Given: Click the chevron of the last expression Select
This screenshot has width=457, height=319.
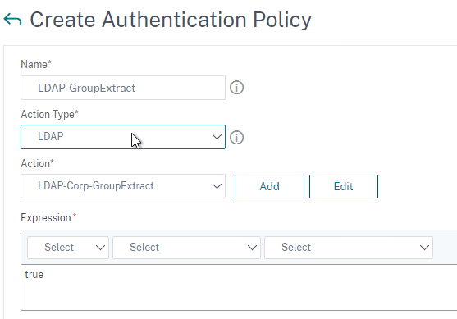Looking at the screenshot, I should (424, 248).
